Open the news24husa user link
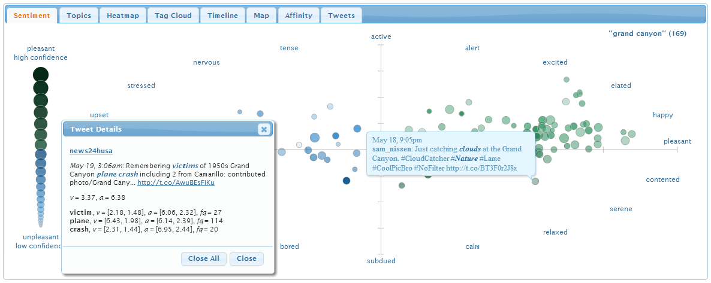711x283 pixels. pyautogui.click(x=91, y=151)
